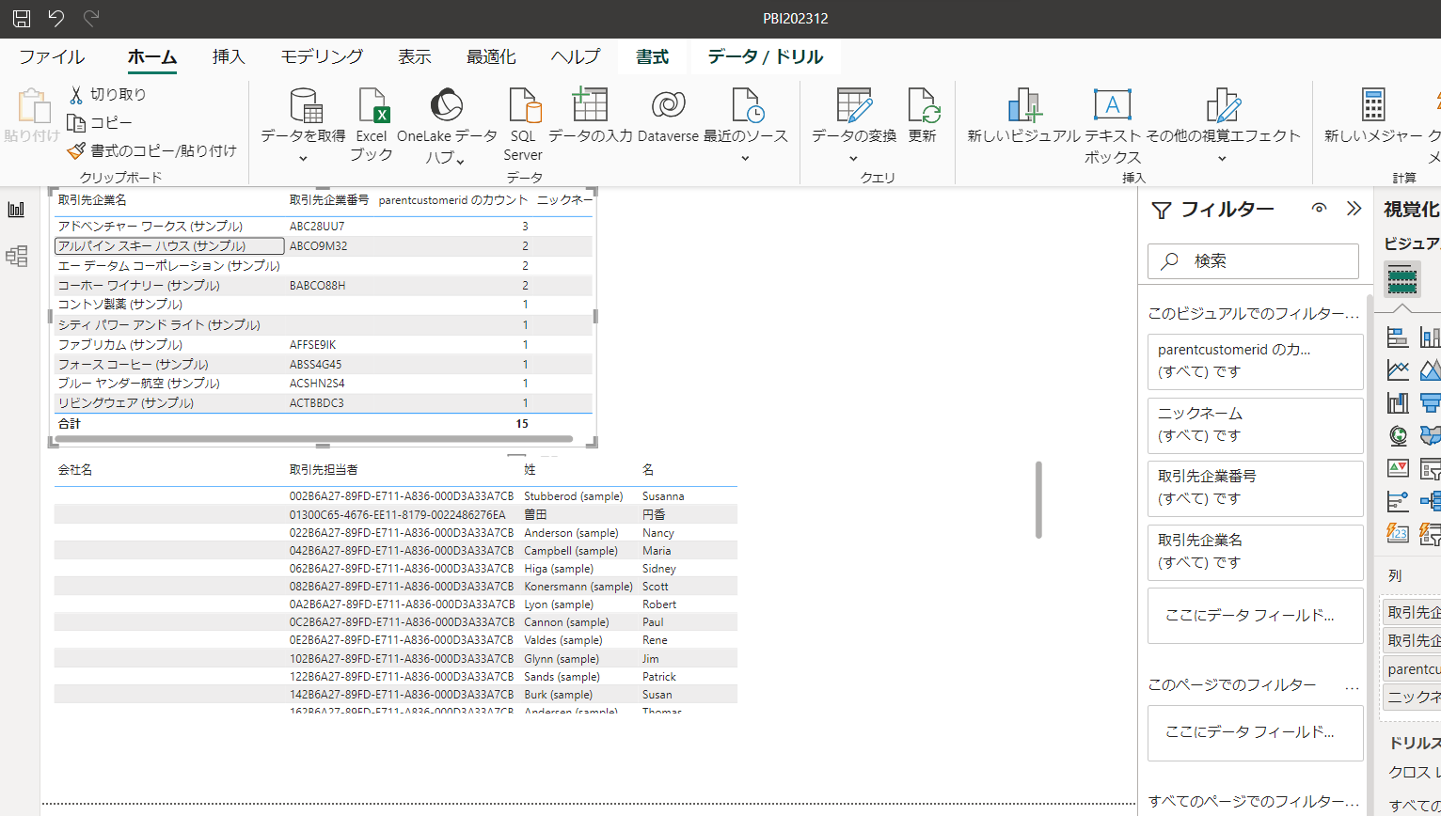Switch to the データ / ドリル tab

pos(766,56)
